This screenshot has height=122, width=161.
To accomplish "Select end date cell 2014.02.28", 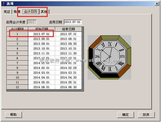I will pos(68,68).
